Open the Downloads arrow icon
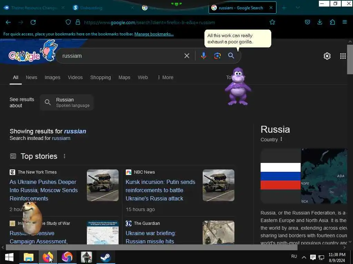This screenshot has width=353, height=264. 320,22
